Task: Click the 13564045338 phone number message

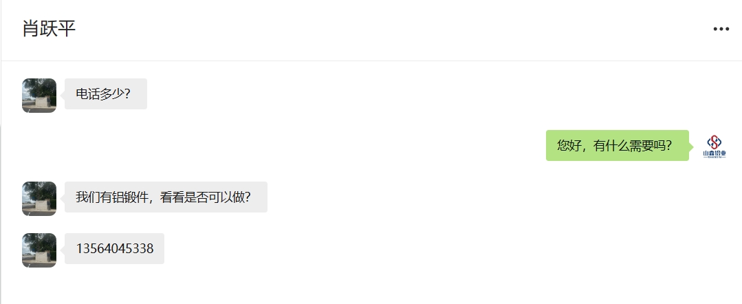Action: click(x=114, y=248)
